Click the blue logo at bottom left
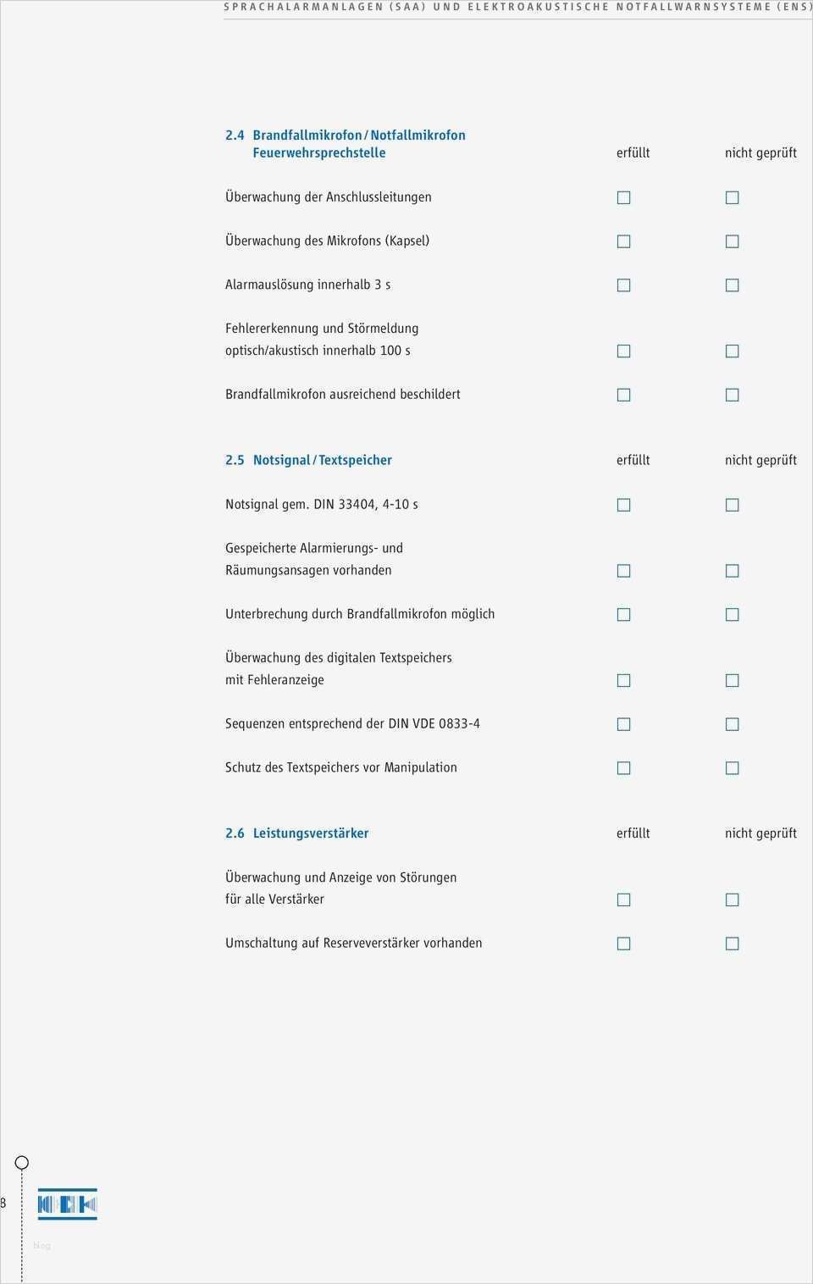The image size is (813, 1284). [67, 1204]
